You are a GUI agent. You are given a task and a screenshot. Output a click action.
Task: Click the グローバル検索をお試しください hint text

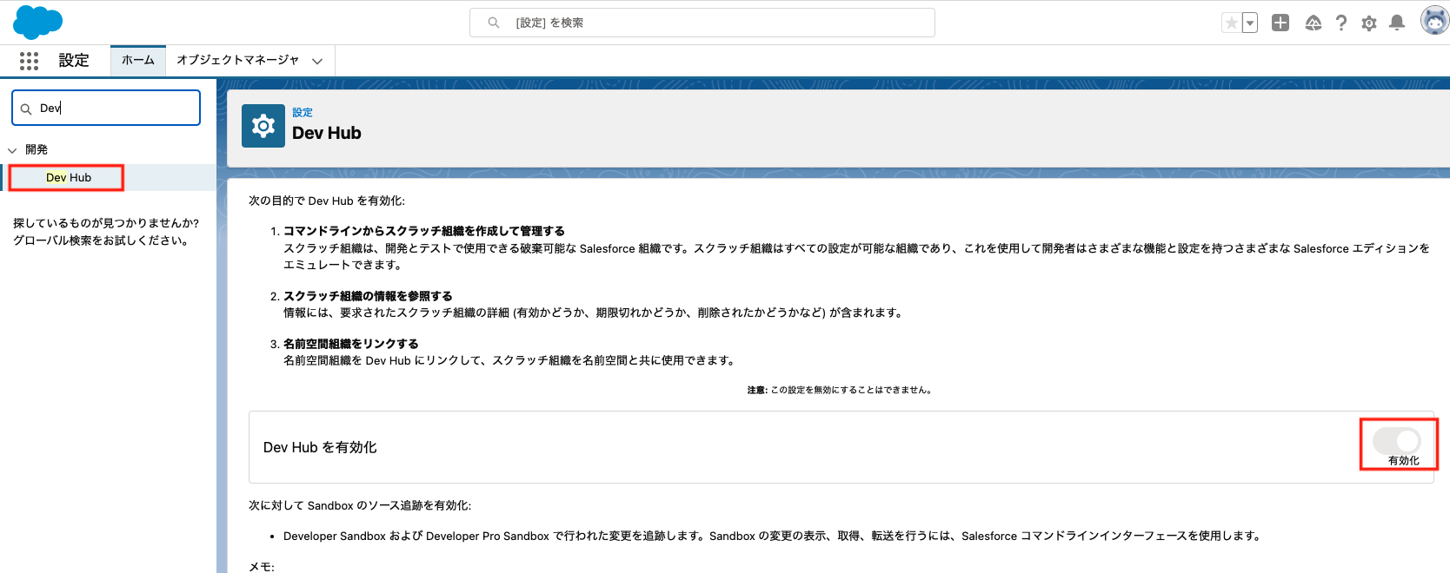pos(103,240)
